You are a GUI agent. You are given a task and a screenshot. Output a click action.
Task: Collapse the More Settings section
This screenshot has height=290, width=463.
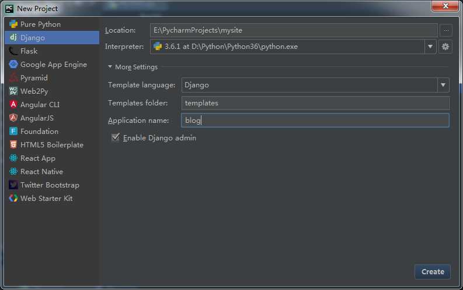pyautogui.click(x=110, y=67)
